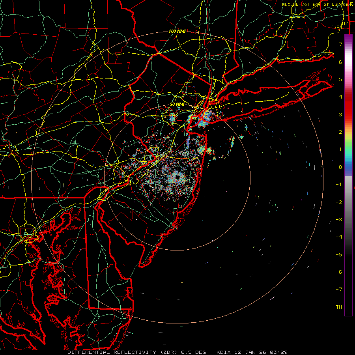Click the -7 tick label on scale
Image resolution: width=355 pixels, height=355 pixels.
click(339, 290)
